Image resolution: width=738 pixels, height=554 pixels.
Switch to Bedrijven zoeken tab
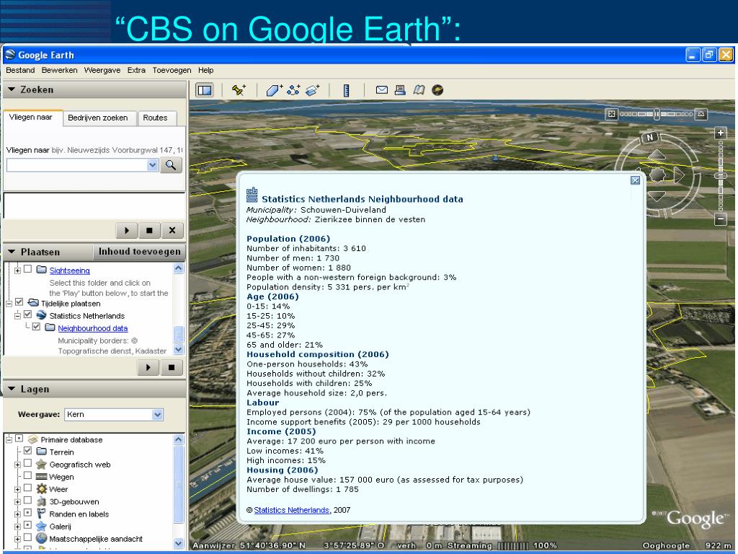tap(98, 118)
